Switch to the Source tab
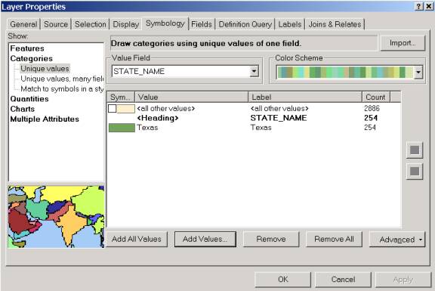Image resolution: width=435 pixels, height=291 pixels. (56, 24)
